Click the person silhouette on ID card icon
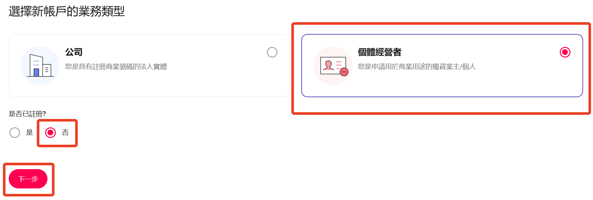593x200 pixels. coord(329,65)
